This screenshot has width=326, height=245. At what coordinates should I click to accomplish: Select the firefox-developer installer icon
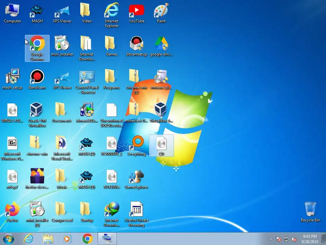coord(37,179)
